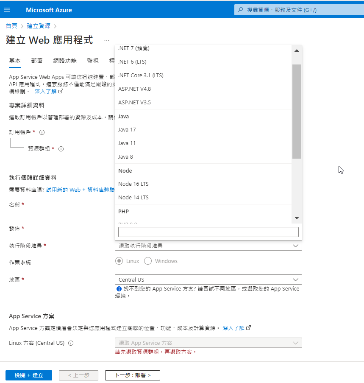Click the blue info icon under 地區
This screenshot has width=364, height=383.
(x=119, y=289)
